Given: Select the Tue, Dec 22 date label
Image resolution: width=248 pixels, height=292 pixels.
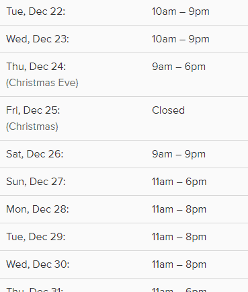Looking at the screenshot, I should (x=36, y=11).
